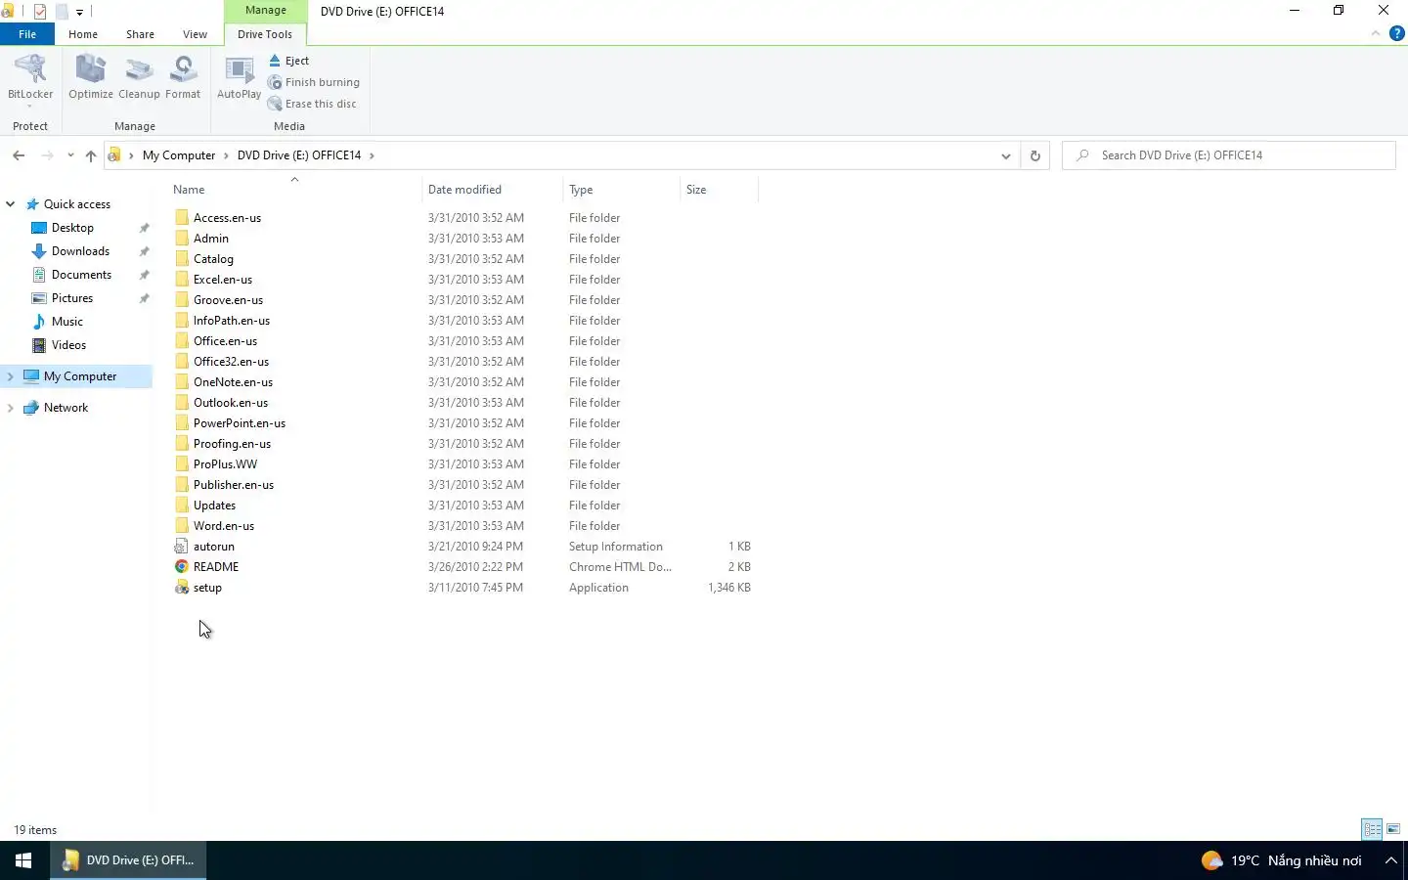This screenshot has height=880, width=1408.
Task: Click the weather widget in taskbar
Action: [1282, 860]
